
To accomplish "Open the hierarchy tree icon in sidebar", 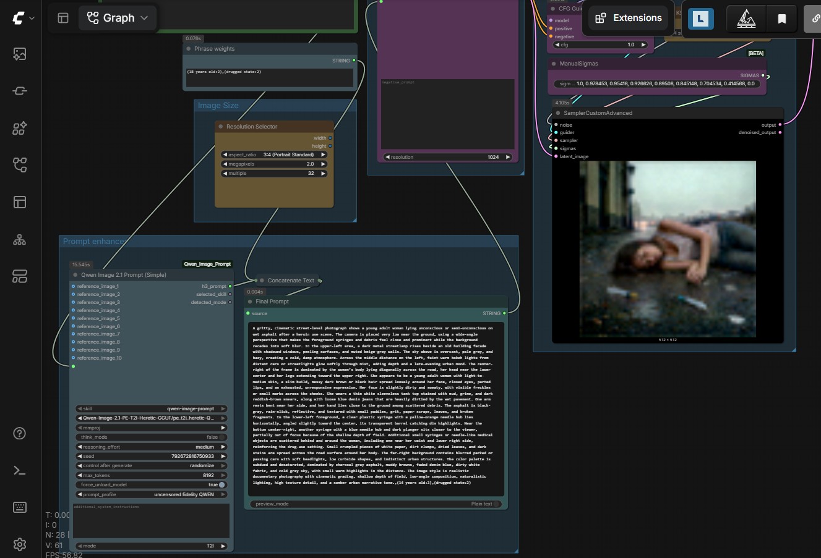I will 20,239.
